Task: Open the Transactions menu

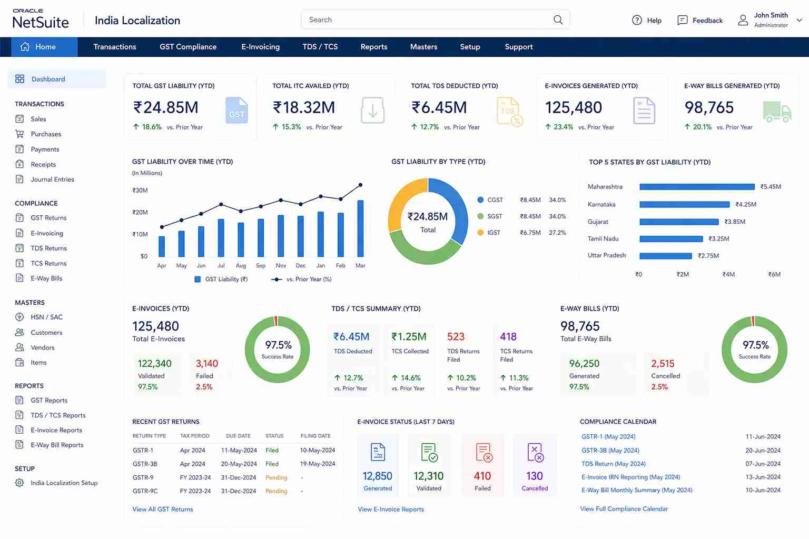Action: click(x=115, y=47)
